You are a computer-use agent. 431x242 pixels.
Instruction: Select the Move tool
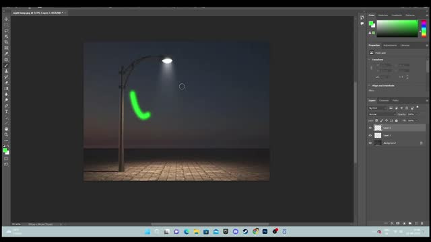pos(6,19)
